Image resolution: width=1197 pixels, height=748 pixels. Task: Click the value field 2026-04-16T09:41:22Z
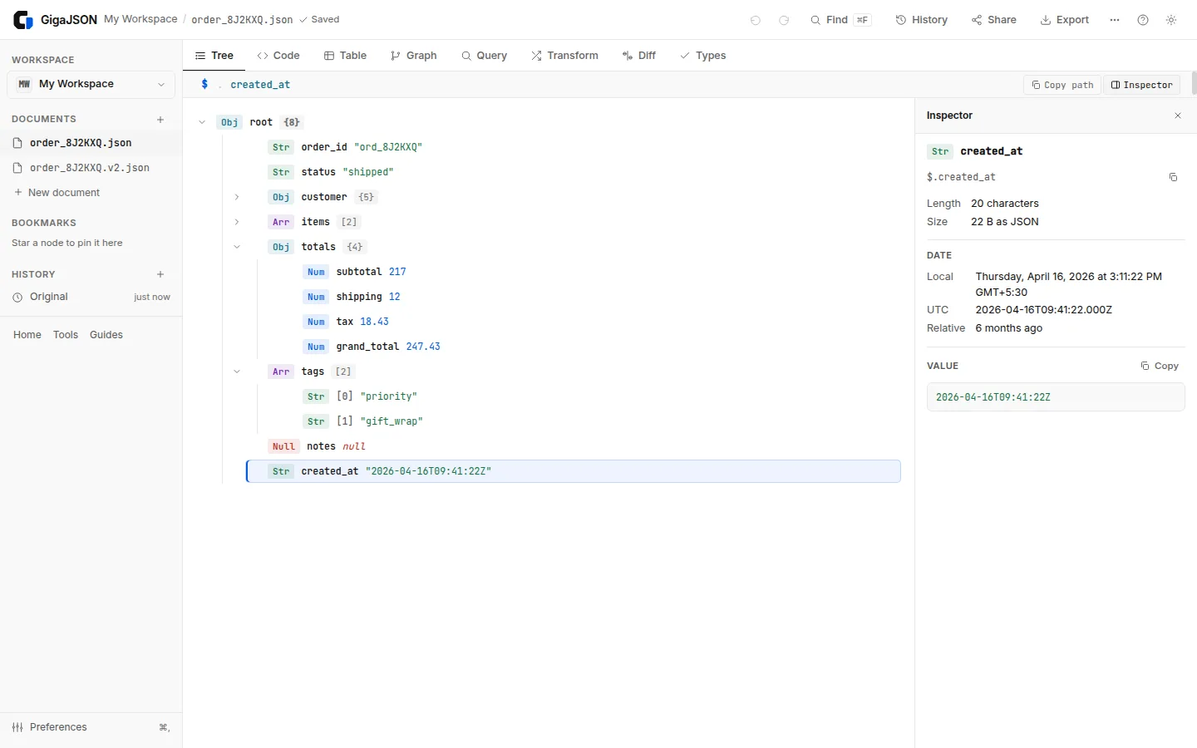(x=1056, y=397)
